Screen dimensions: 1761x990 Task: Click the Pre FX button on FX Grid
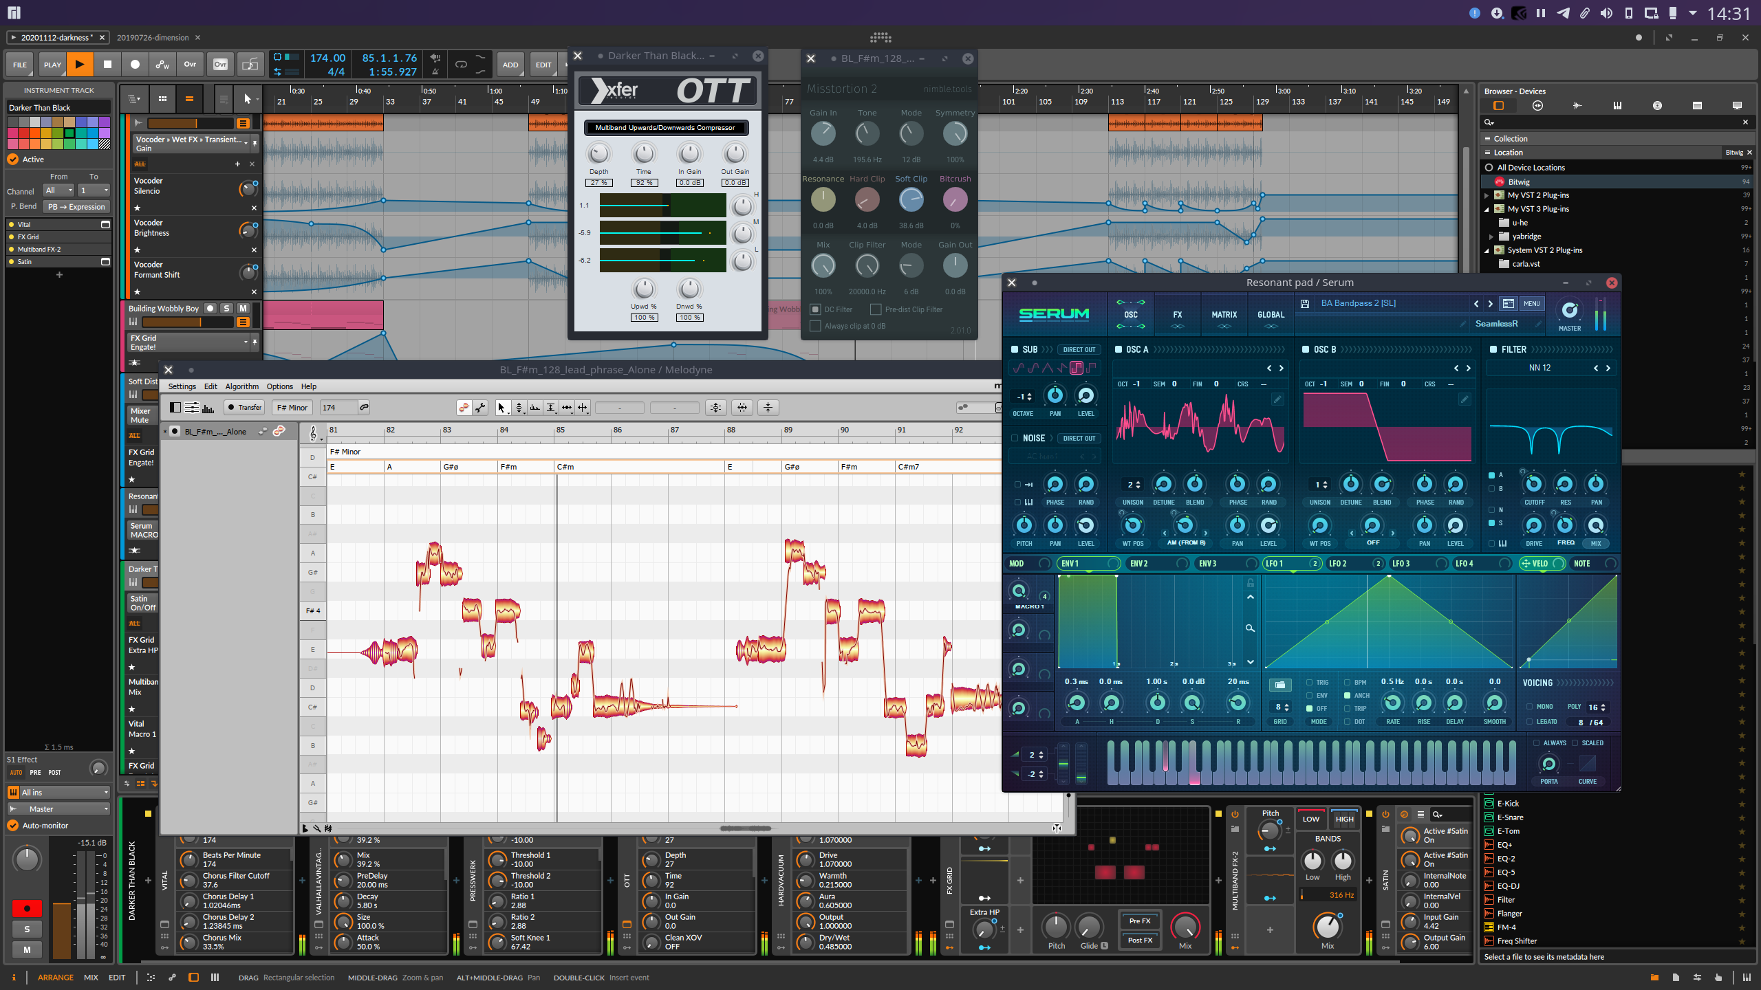pyautogui.click(x=1138, y=921)
